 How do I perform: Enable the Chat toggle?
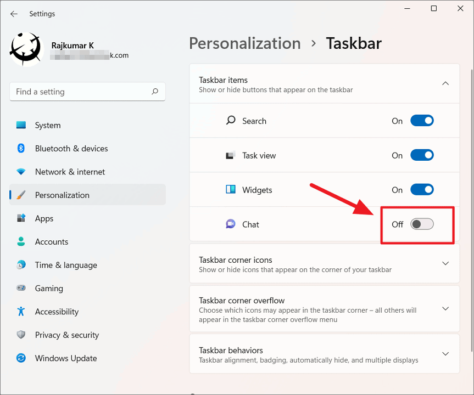422,224
